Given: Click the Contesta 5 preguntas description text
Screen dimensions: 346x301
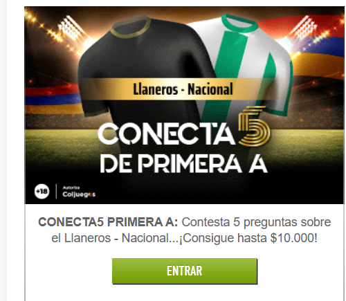Looking at the screenshot, I should click(x=256, y=222).
